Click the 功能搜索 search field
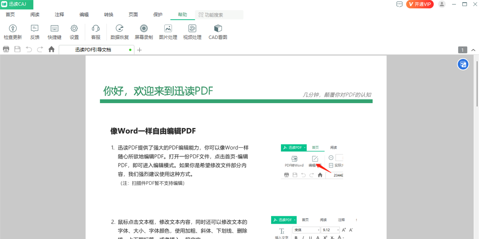Image resolution: width=479 pixels, height=239 pixels. [220, 15]
